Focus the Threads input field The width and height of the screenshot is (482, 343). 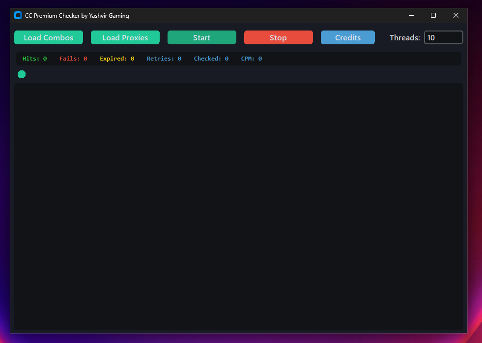point(443,37)
